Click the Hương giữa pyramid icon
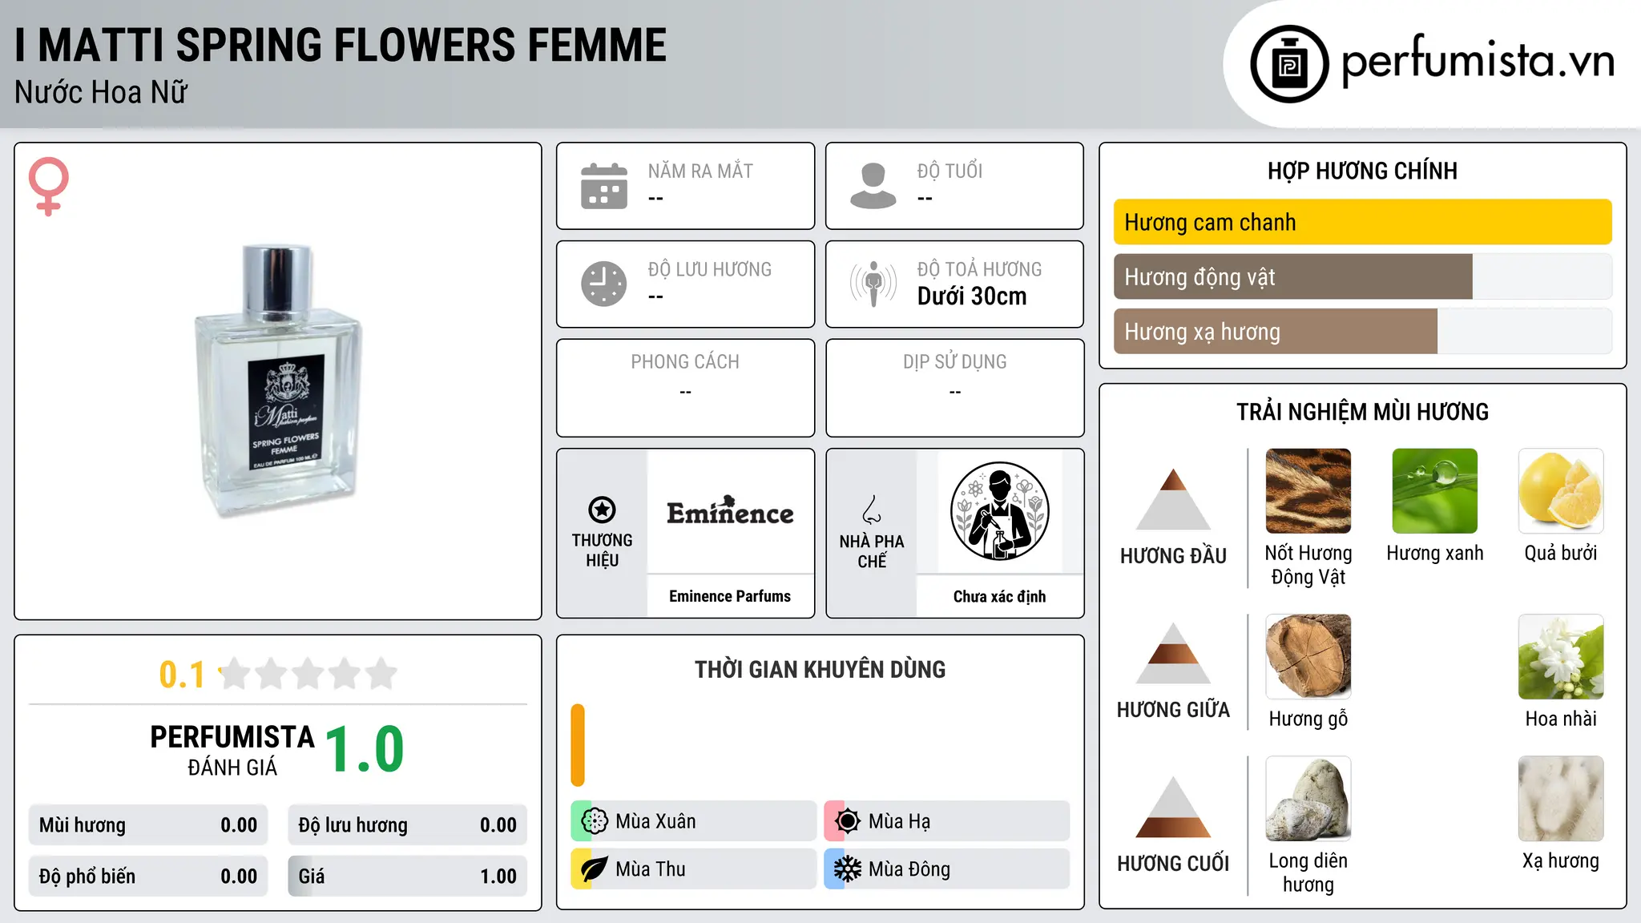The width and height of the screenshot is (1641, 923). (x=1173, y=653)
